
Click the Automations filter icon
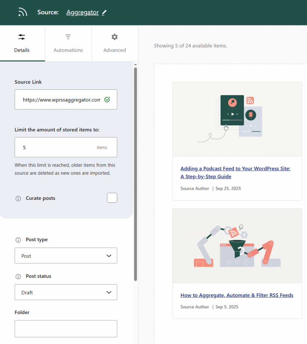click(x=68, y=37)
